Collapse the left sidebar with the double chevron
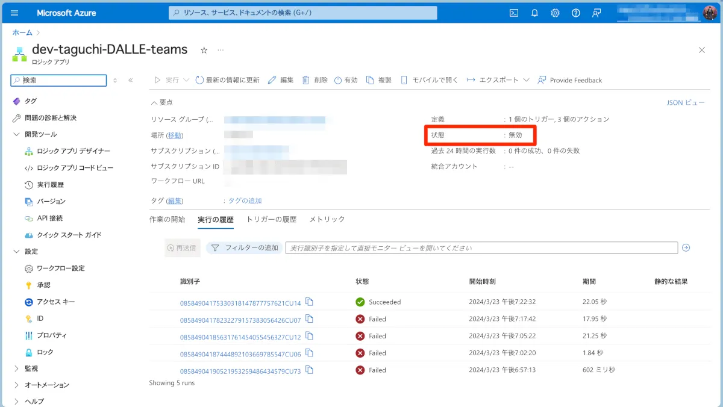This screenshot has width=723, height=407. pos(130,80)
